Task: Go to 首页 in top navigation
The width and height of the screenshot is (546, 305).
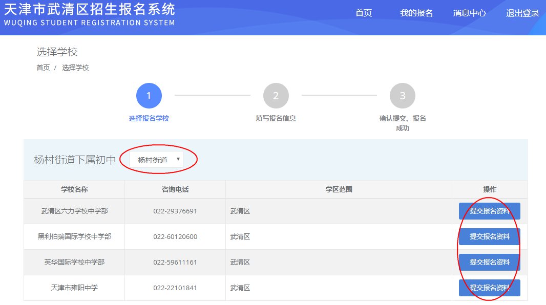Action: coord(364,13)
